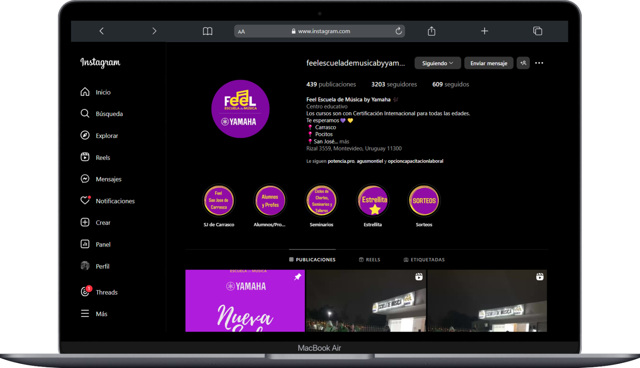Open the Feel Yamaha profile picture
The height and width of the screenshot is (368, 640).
240,109
